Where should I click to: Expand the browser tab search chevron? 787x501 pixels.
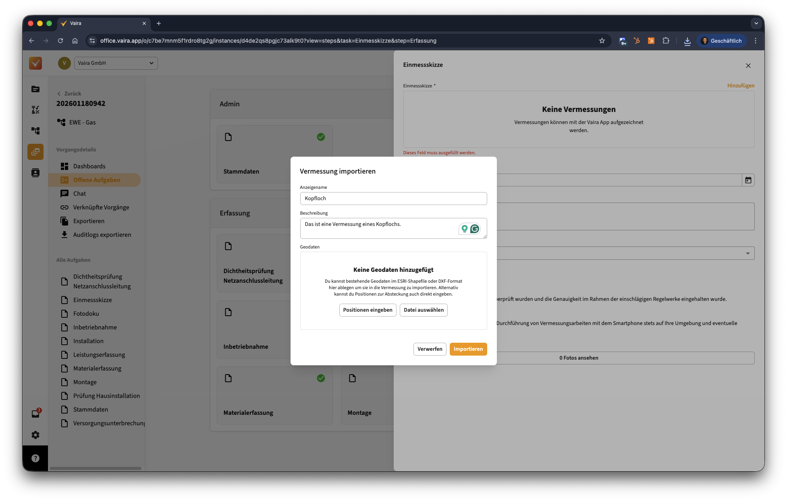pyautogui.click(x=756, y=23)
